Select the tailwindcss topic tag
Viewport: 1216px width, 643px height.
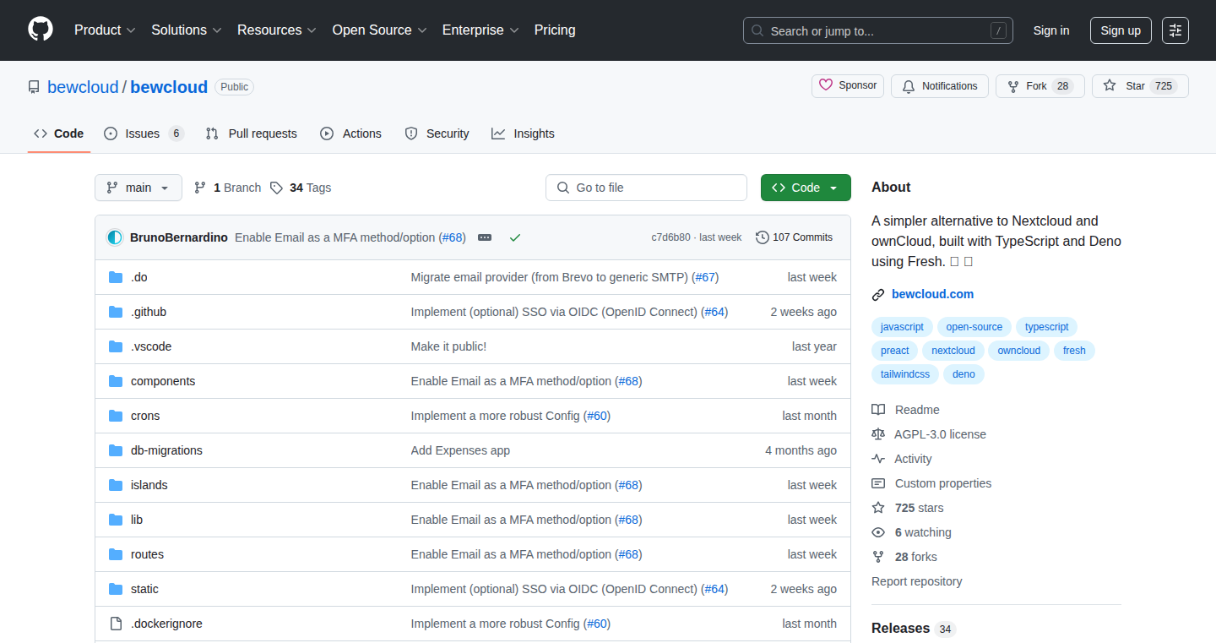point(905,374)
